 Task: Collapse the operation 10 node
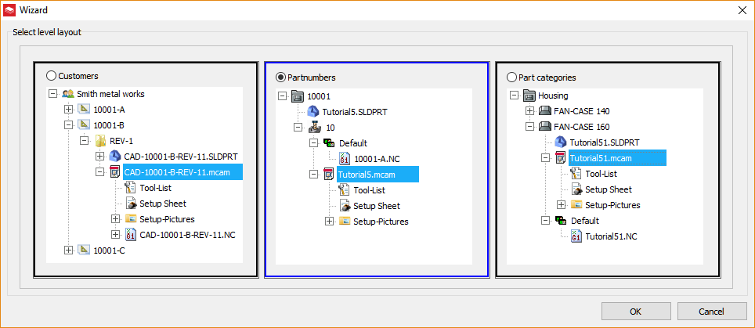pos(298,128)
